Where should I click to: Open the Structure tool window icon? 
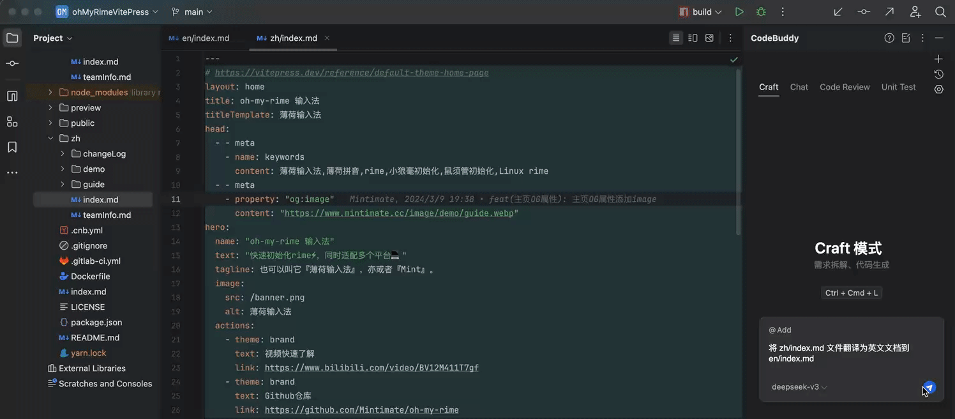pyautogui.click(x=12, y=121)
